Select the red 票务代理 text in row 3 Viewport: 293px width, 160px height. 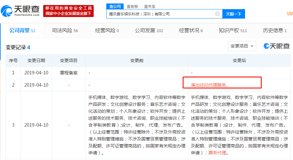coord(217,153)
